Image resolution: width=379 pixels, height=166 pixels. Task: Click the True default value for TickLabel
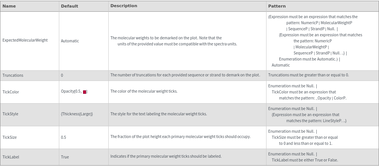pos(65,157)
